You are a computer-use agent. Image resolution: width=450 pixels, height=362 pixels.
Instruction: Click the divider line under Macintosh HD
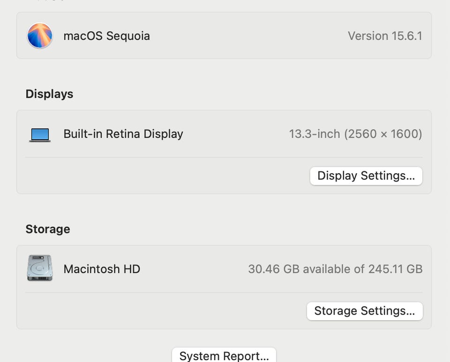(x=224, y=293)
